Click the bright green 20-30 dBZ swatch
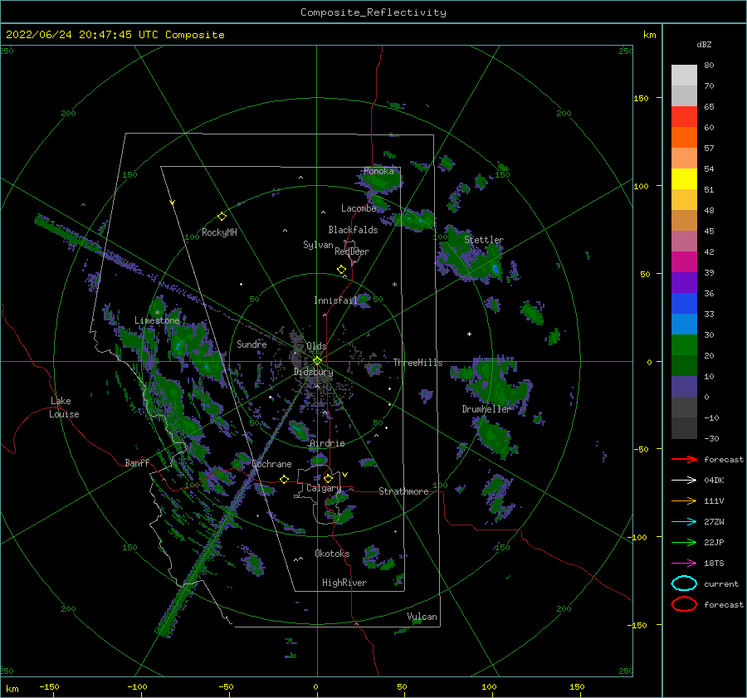The image size is (747, 698). pos(684,345)
